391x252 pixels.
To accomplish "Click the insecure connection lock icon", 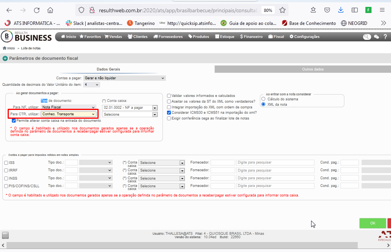I will pos(92,10).
